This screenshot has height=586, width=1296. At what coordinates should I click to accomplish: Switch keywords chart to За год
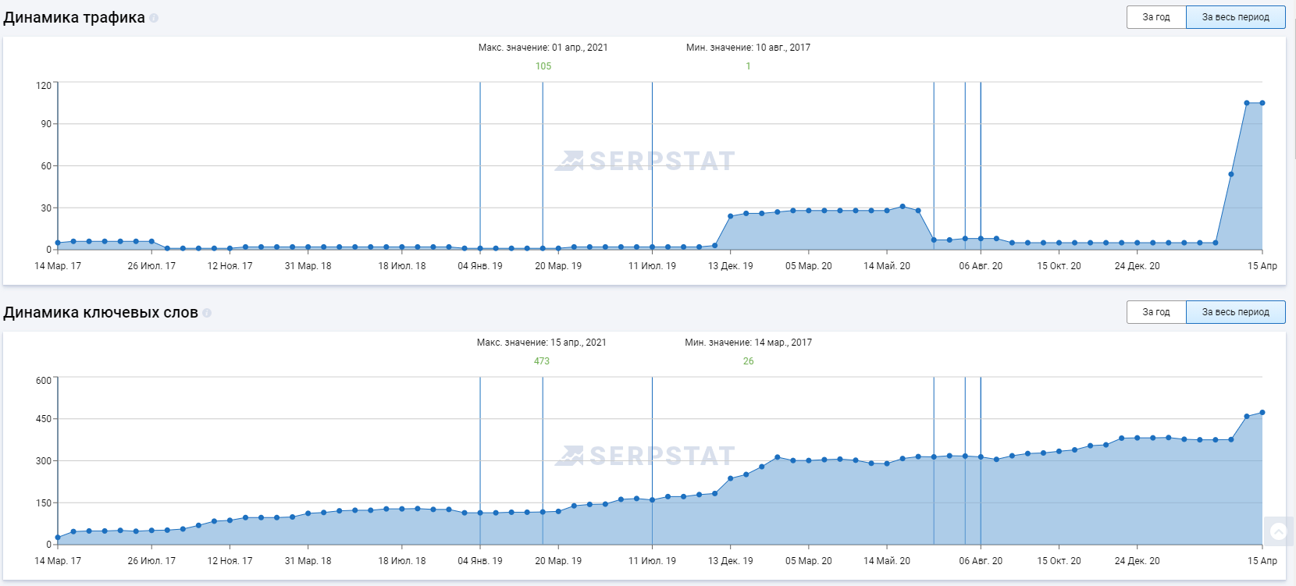pyautogui.click(x=1155, y=312)
